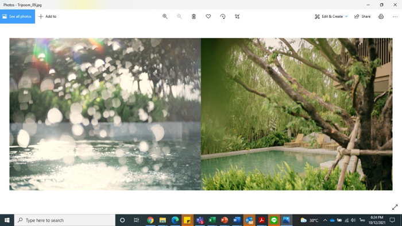Show hidden system tray icons chevron
Viewport: 402px width, 226px height.
[x=325, y=220]
